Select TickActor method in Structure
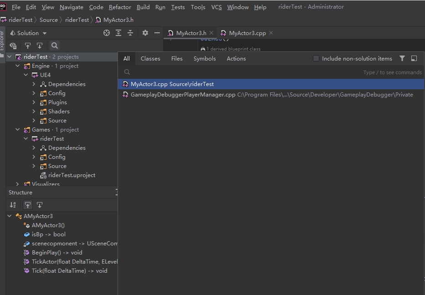The height and width of the screenshot is (295, 425). coord(71,262)
